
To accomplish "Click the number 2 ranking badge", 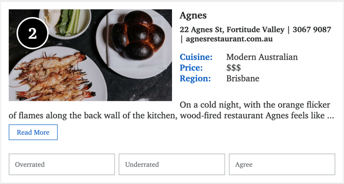I will (x=32, y=33).
